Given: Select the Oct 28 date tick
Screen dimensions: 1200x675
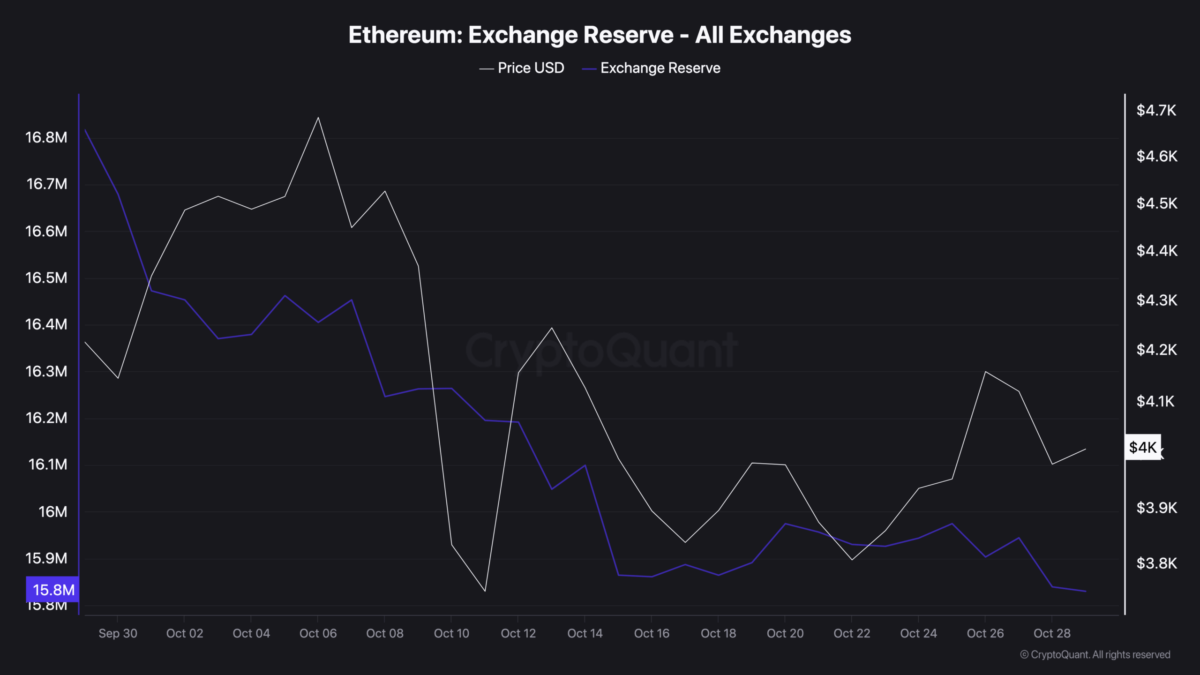Looking at the screenshot, I should (1052, 633).
